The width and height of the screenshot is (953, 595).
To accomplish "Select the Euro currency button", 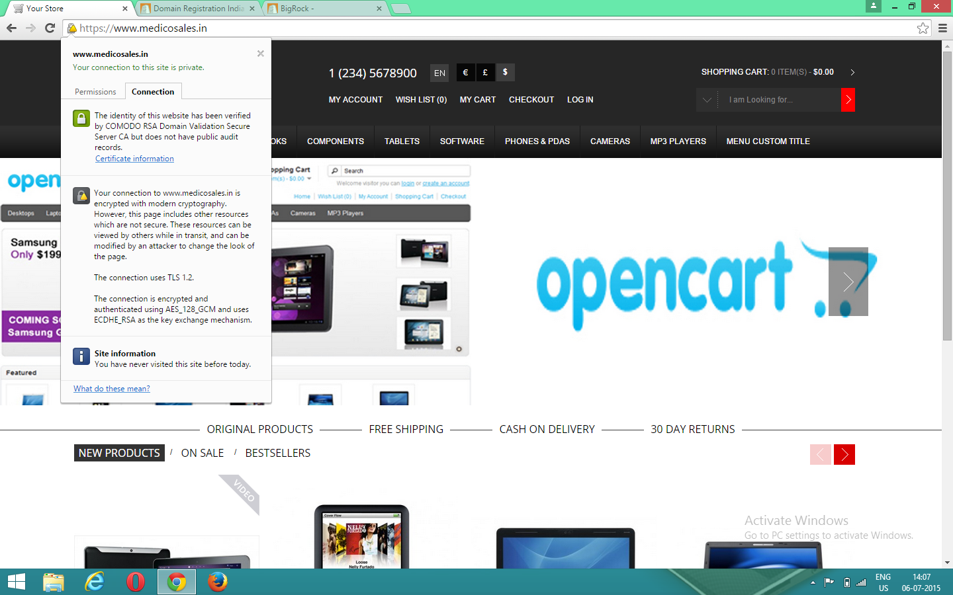I will [x=465, y=72].
